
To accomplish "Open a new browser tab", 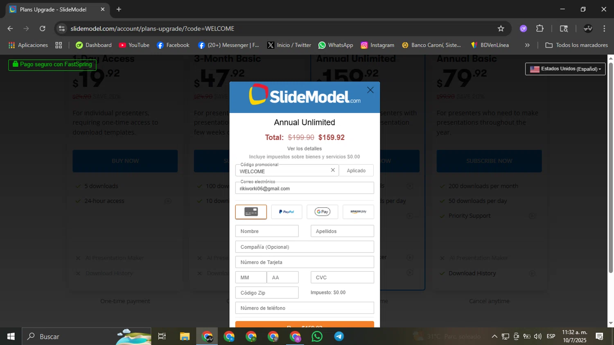I will (119, 9).
